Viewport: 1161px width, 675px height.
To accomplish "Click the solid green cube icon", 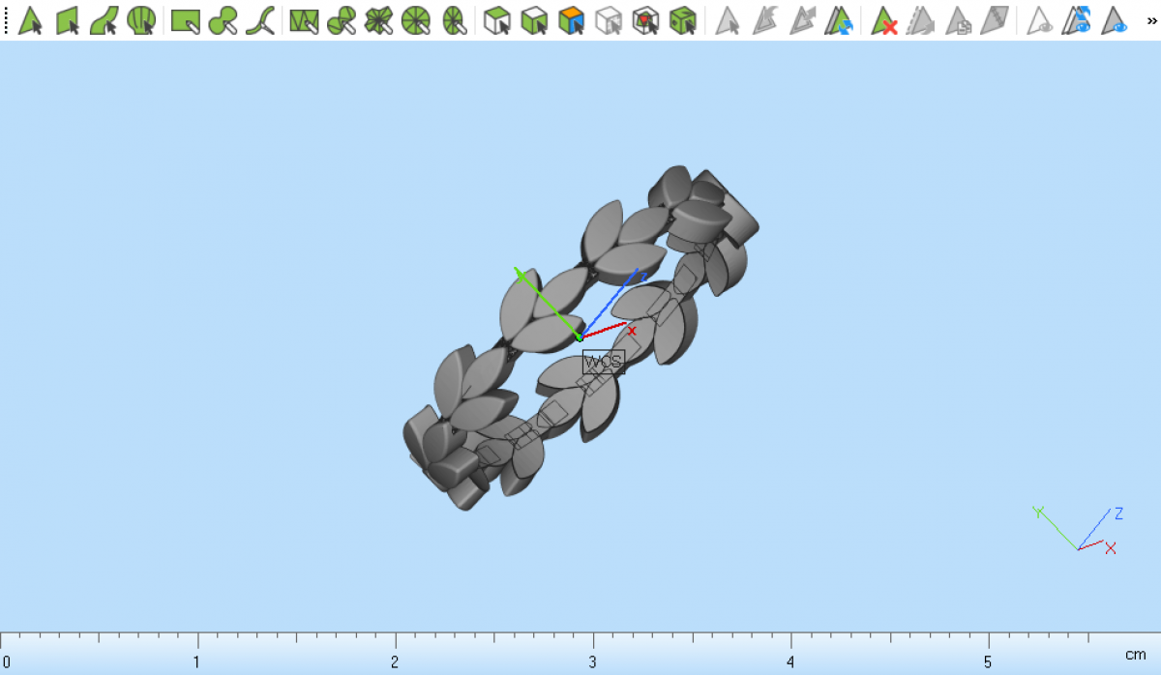I will click(683, 20).
